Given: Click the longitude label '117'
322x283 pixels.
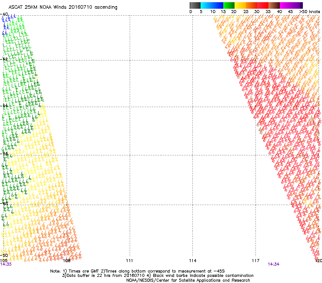Looking at the screenshot, I should 255,261.
